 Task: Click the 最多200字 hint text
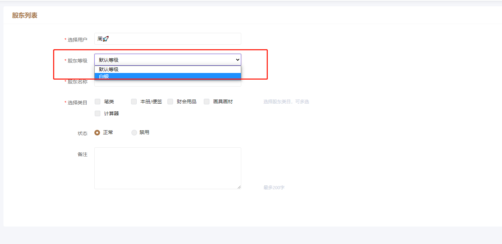(x=274, y=187)
